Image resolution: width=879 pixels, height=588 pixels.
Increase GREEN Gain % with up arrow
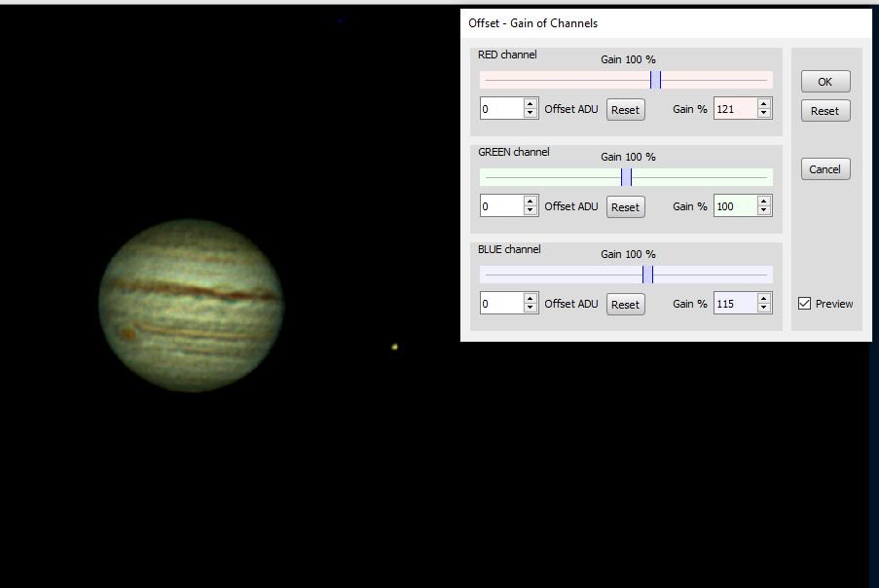764,201
